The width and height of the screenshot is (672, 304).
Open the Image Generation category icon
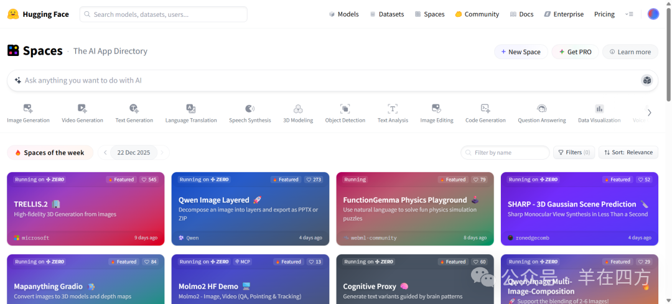coord(28,108)
